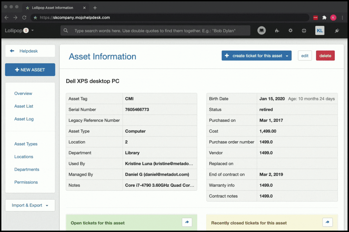
Task: Open the create ticket for this asset dropdown
Action: [287, 56]
